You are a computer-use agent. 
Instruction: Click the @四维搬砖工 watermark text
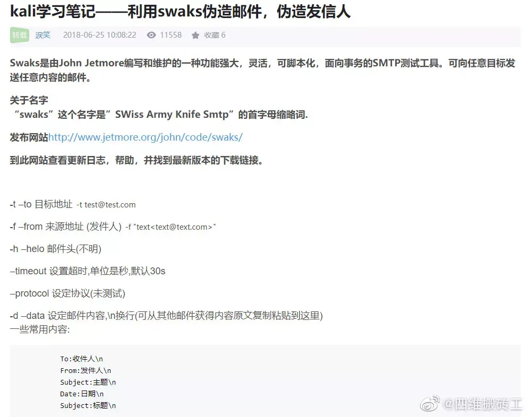coord(483,404)
